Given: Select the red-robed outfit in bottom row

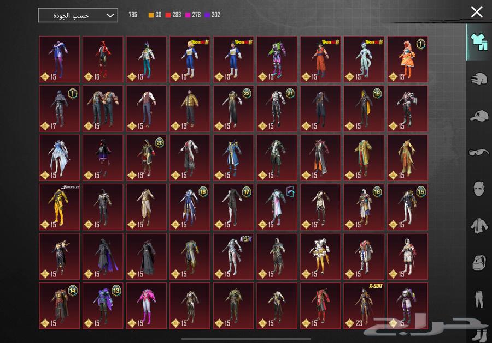Looking at the screenshot, I should pyautogui.click(x=320, y=306).
